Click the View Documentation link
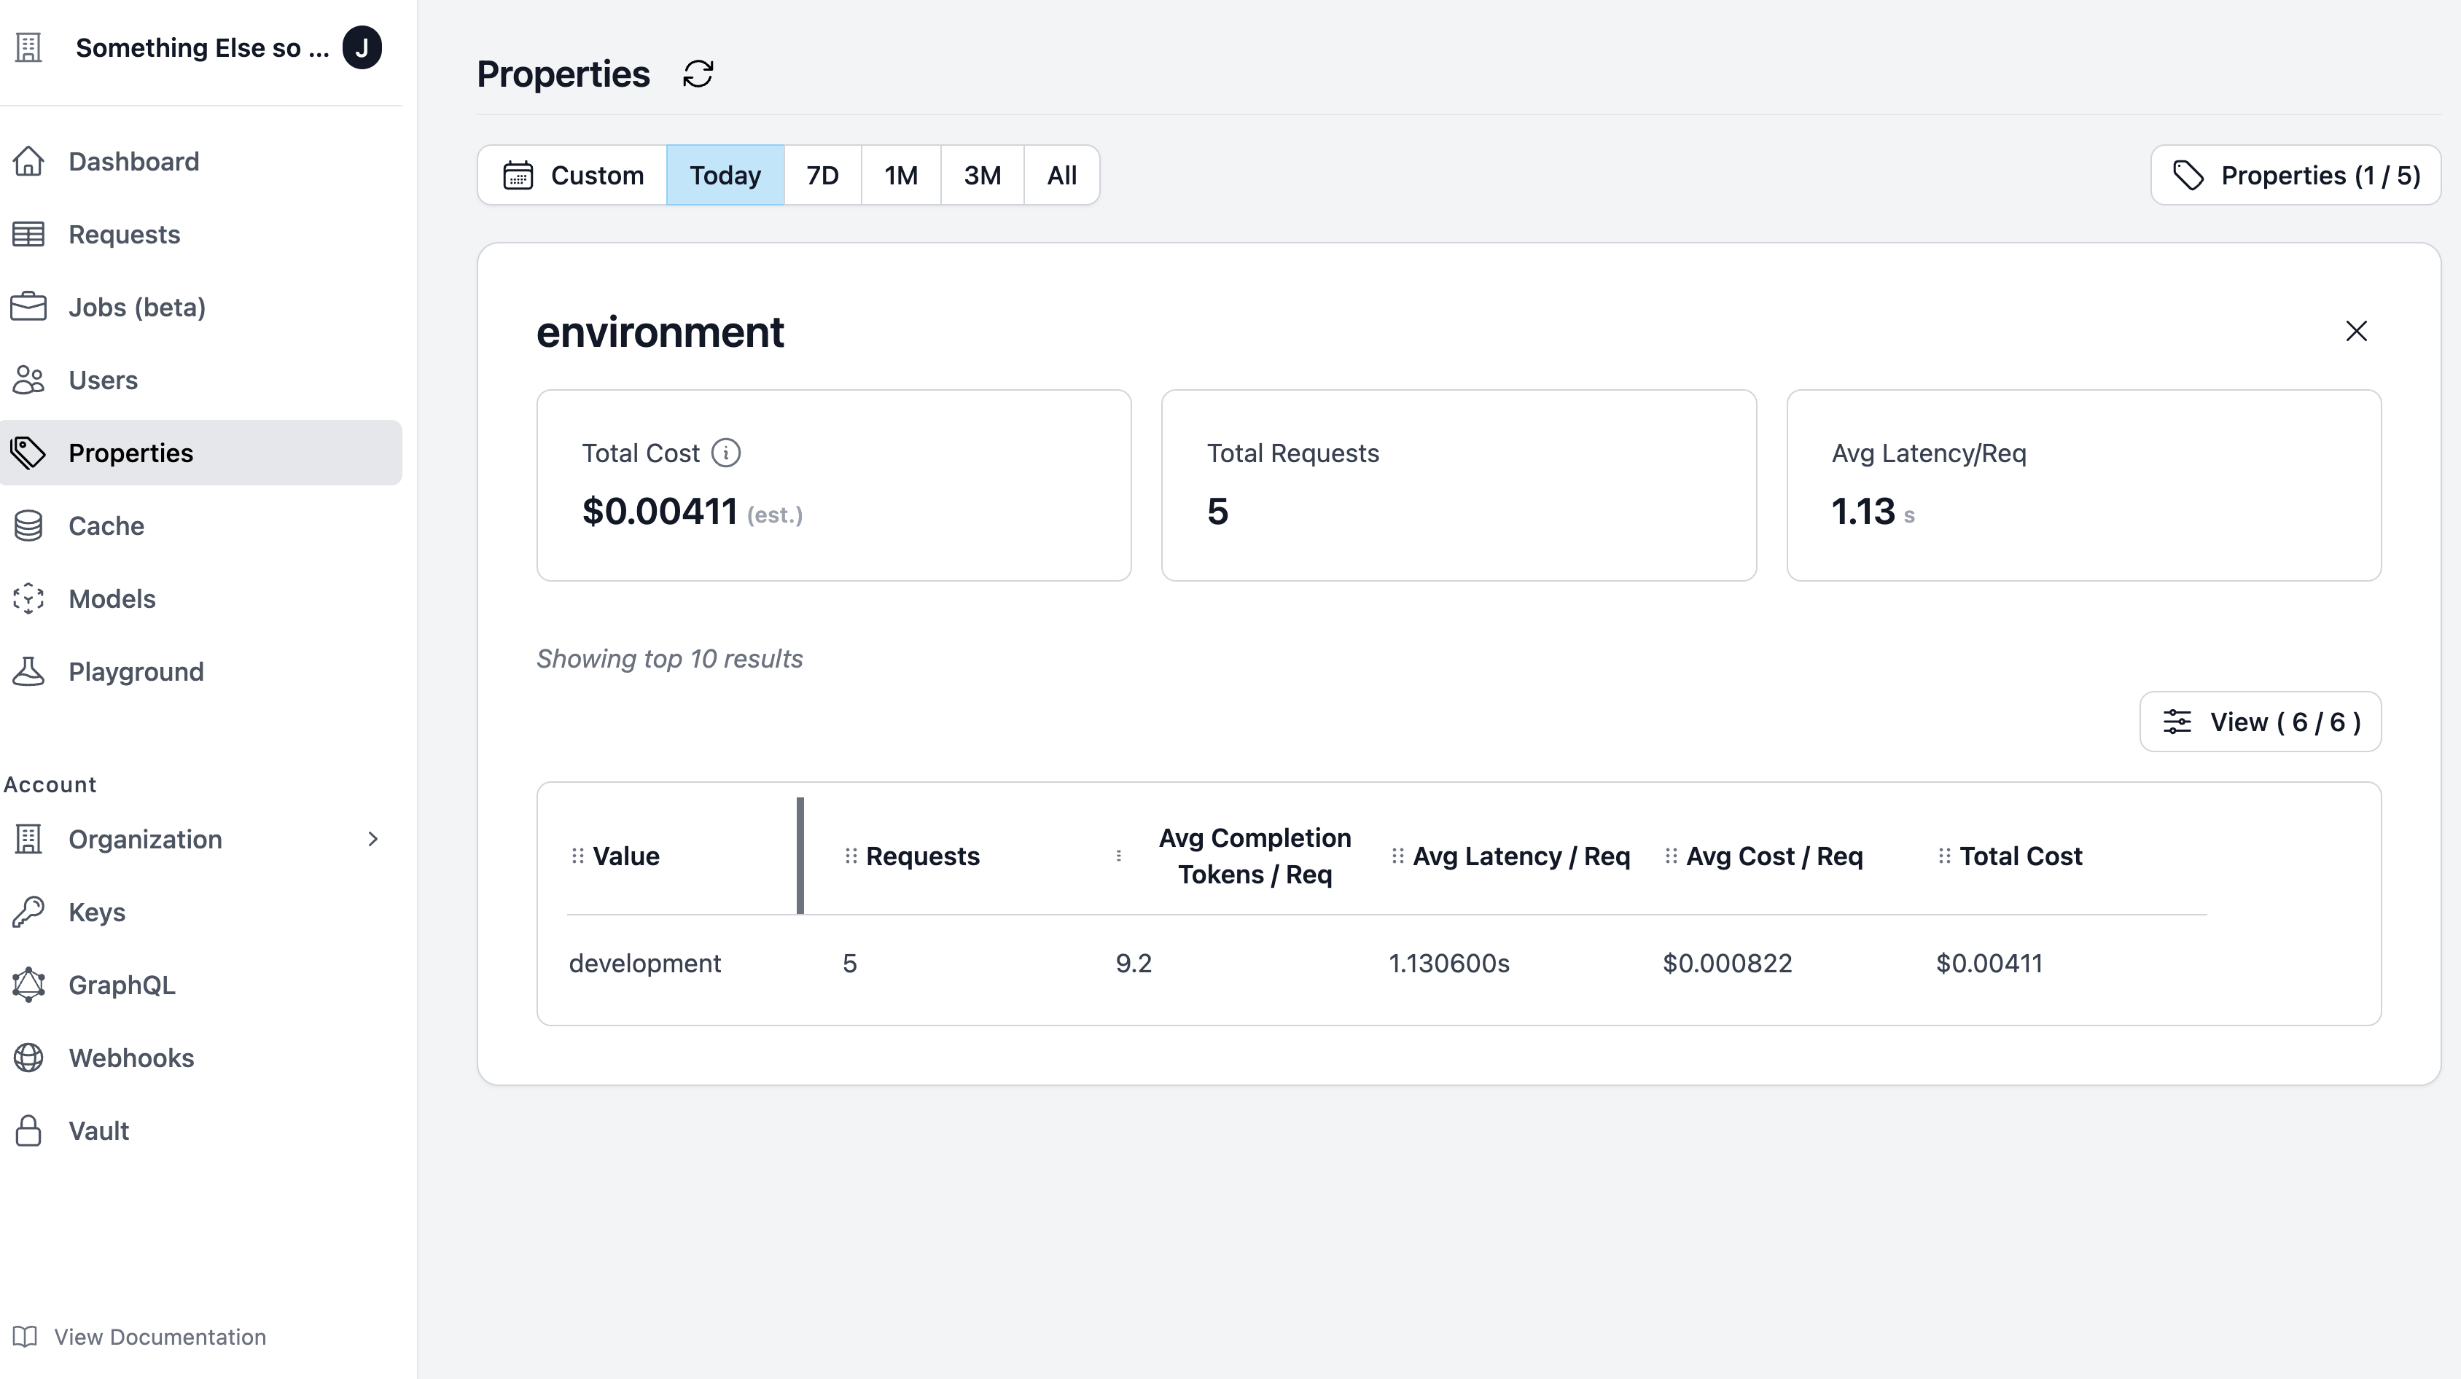Viewport: 2461px width, 1379px height. [x=159, y=1336]
